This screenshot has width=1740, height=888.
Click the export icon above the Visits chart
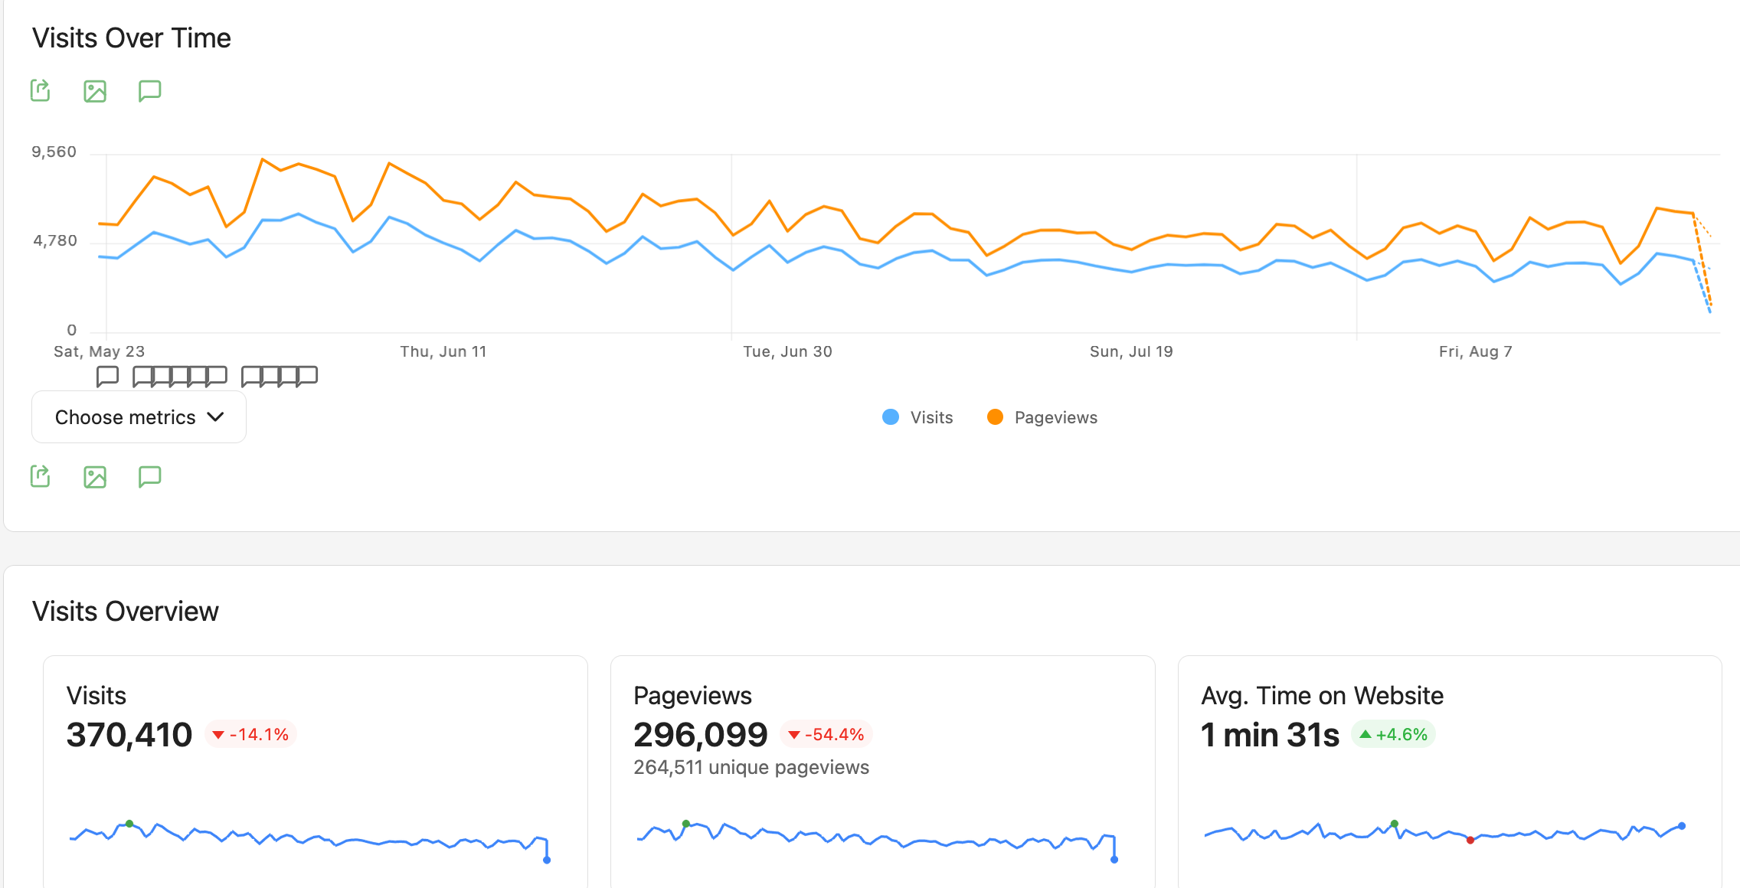click(x=41, y=90)
